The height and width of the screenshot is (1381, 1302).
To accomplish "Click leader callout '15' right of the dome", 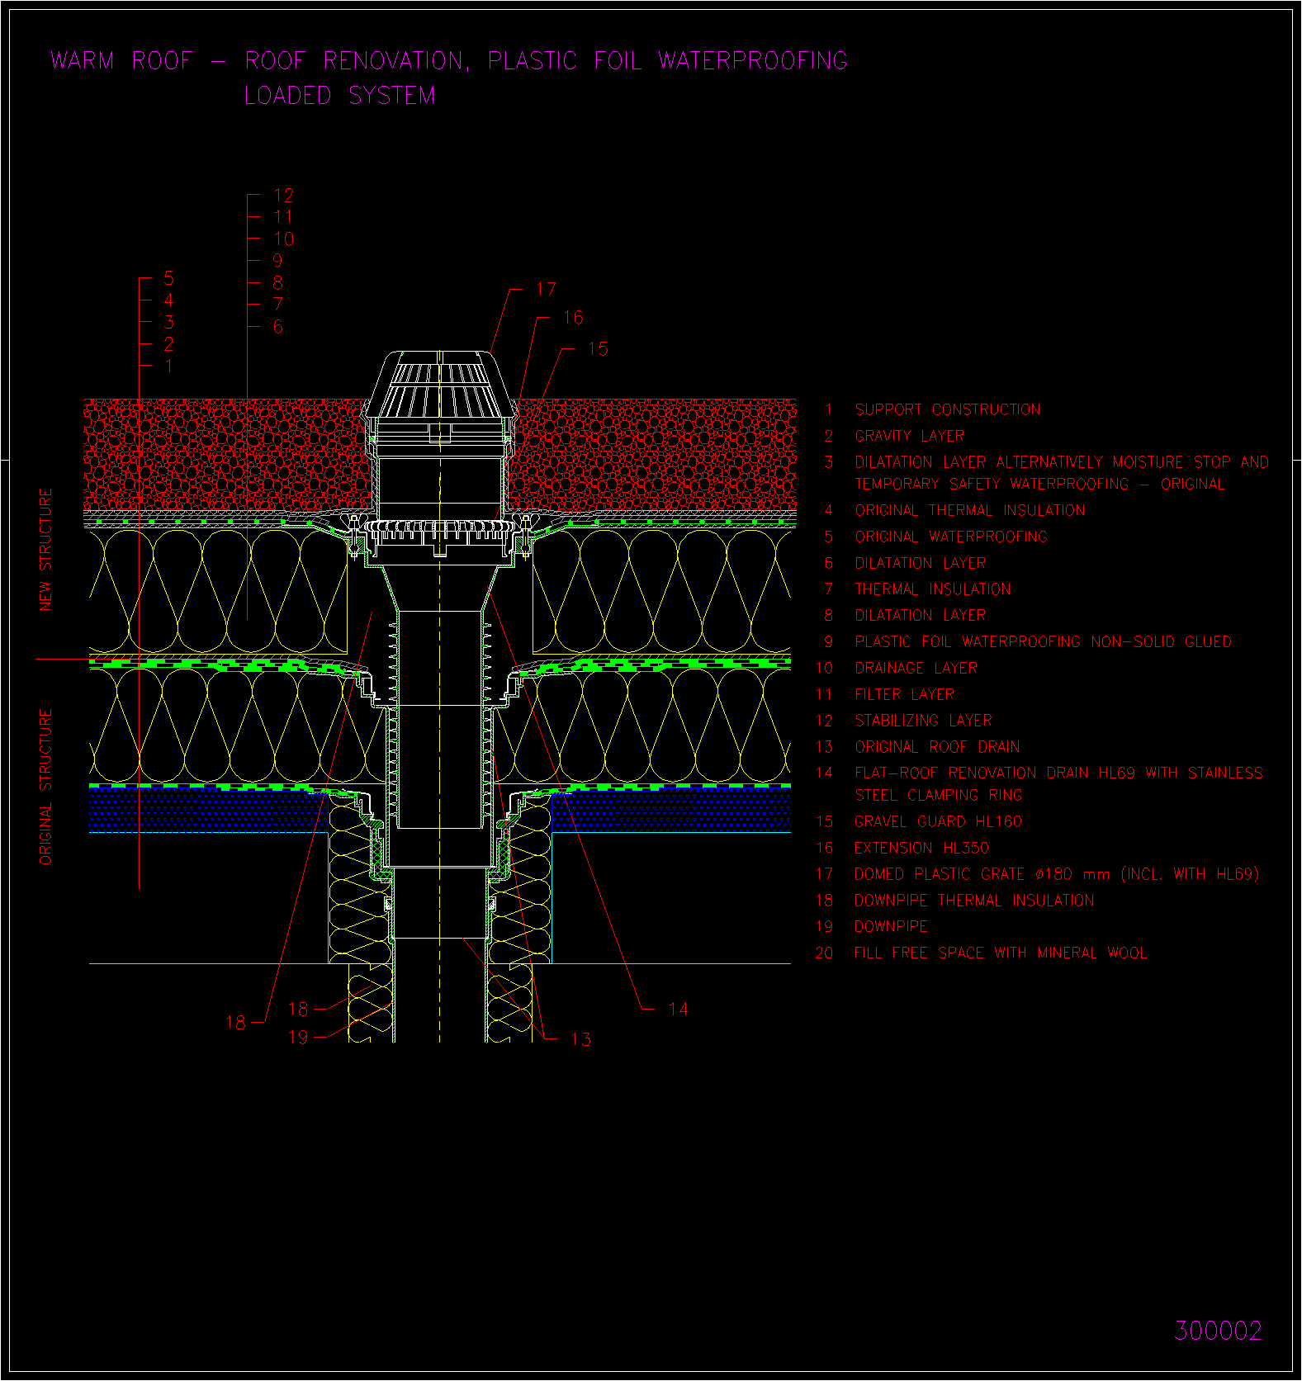I will tap(598, 349).
